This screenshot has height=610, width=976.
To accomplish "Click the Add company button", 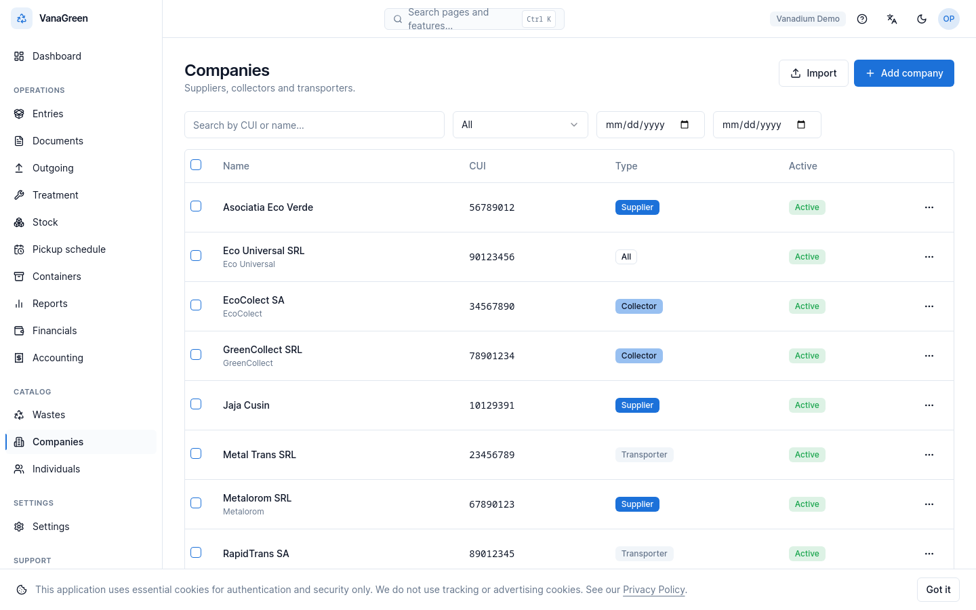I will (x=904, y=73).
